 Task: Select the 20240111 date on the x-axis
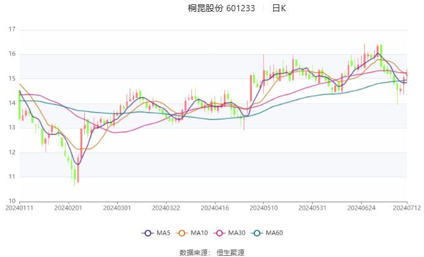click(x=20, y=208)
